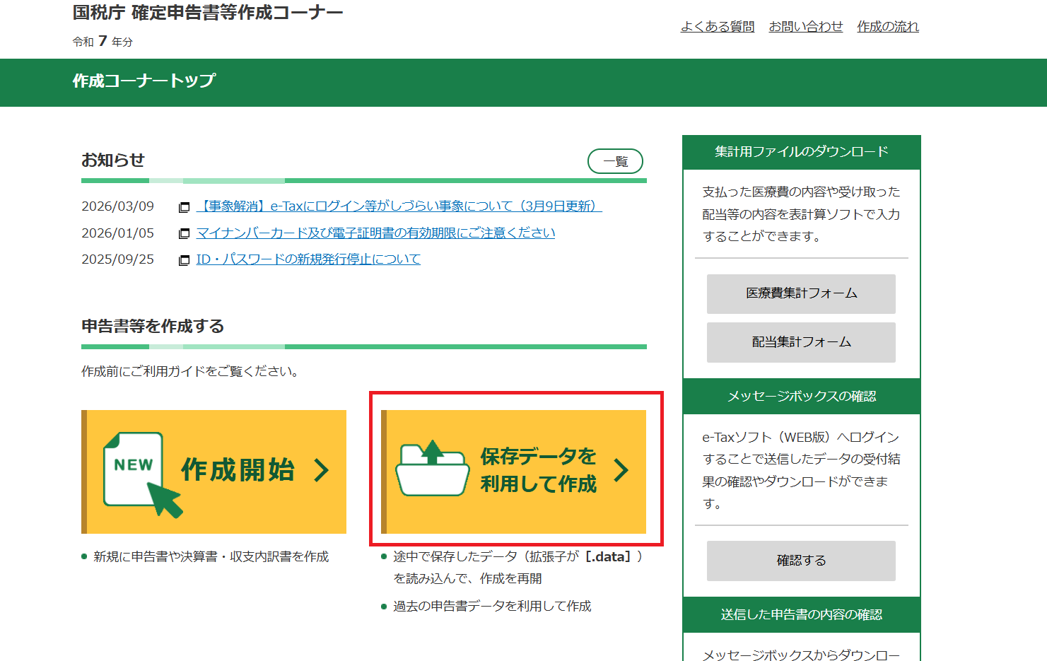The height and width of the screenshot is (661, 1047).
Task: Open 事象解消 e-Tax login issue notice
Action: [399, 206]
